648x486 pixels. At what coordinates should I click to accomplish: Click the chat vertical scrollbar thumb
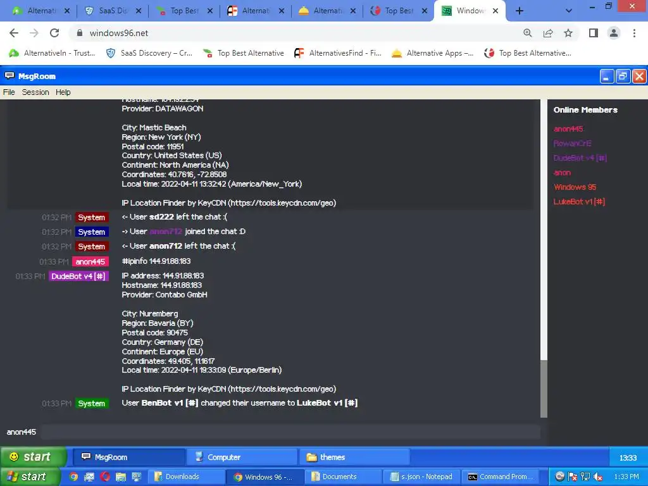544,389
